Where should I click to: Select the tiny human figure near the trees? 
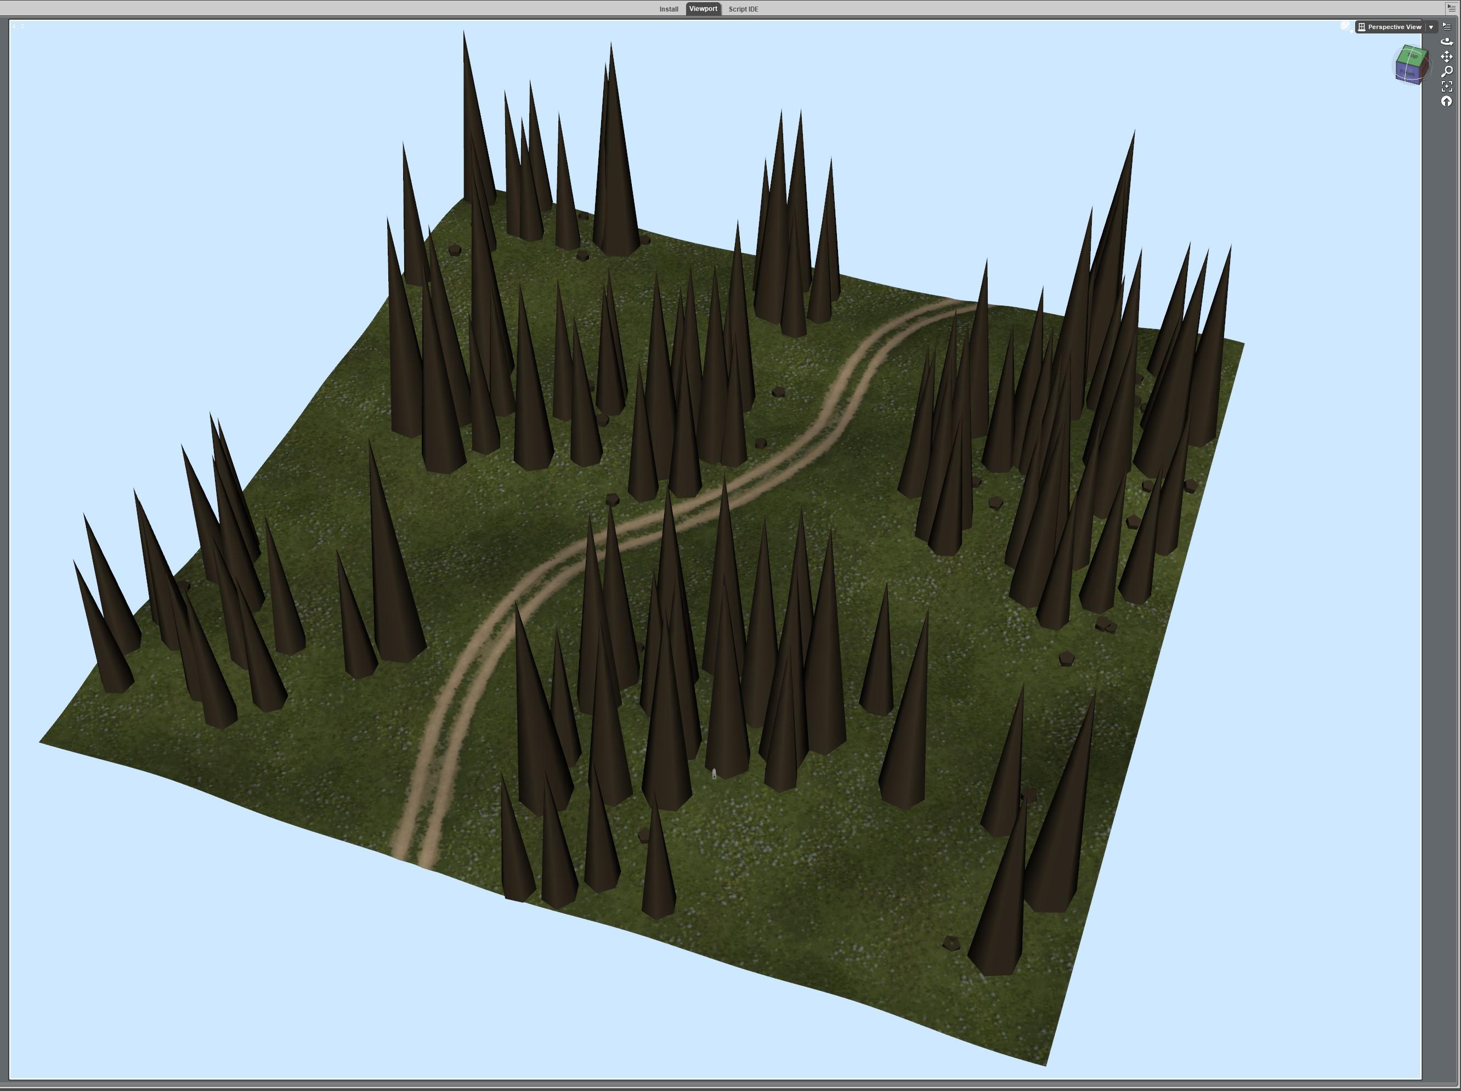(713, 773)
